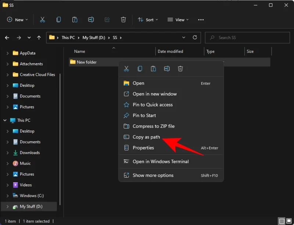Go forward with the right arrow
The image size is (294, 225).
(x=19, y=38)
